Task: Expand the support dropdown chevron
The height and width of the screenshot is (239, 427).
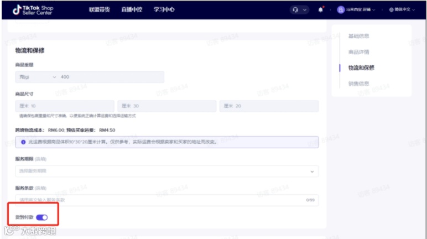Action: click(x=305, y=10)
